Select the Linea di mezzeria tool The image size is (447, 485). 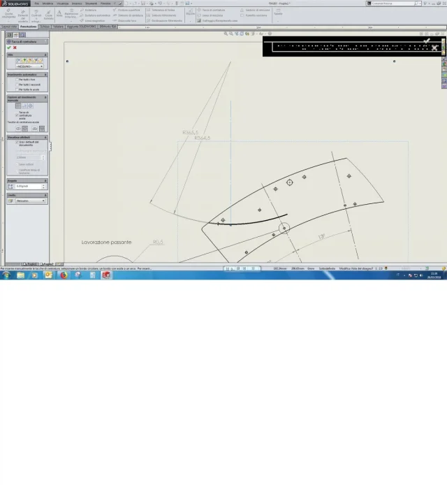click(210, 15)
